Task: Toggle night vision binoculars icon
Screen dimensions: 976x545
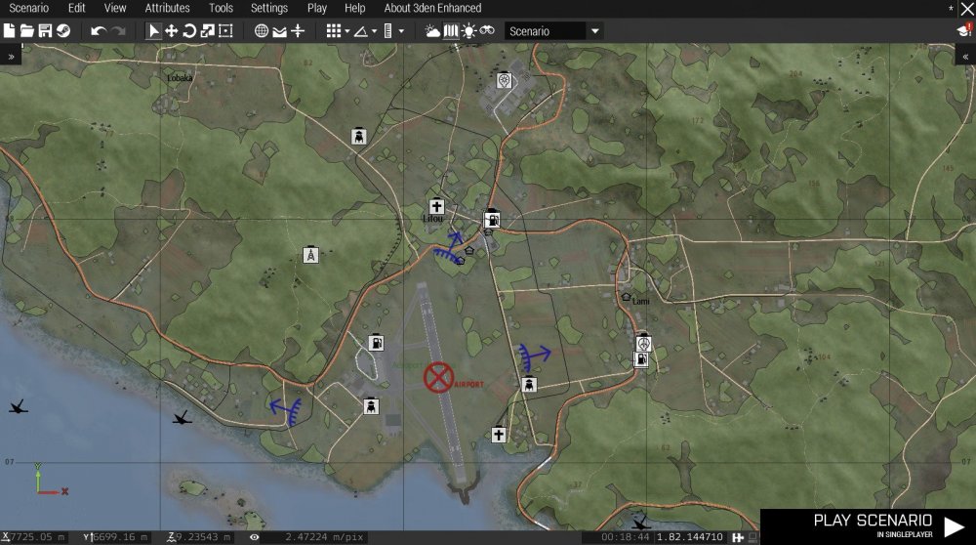Action: coord(487,31)
